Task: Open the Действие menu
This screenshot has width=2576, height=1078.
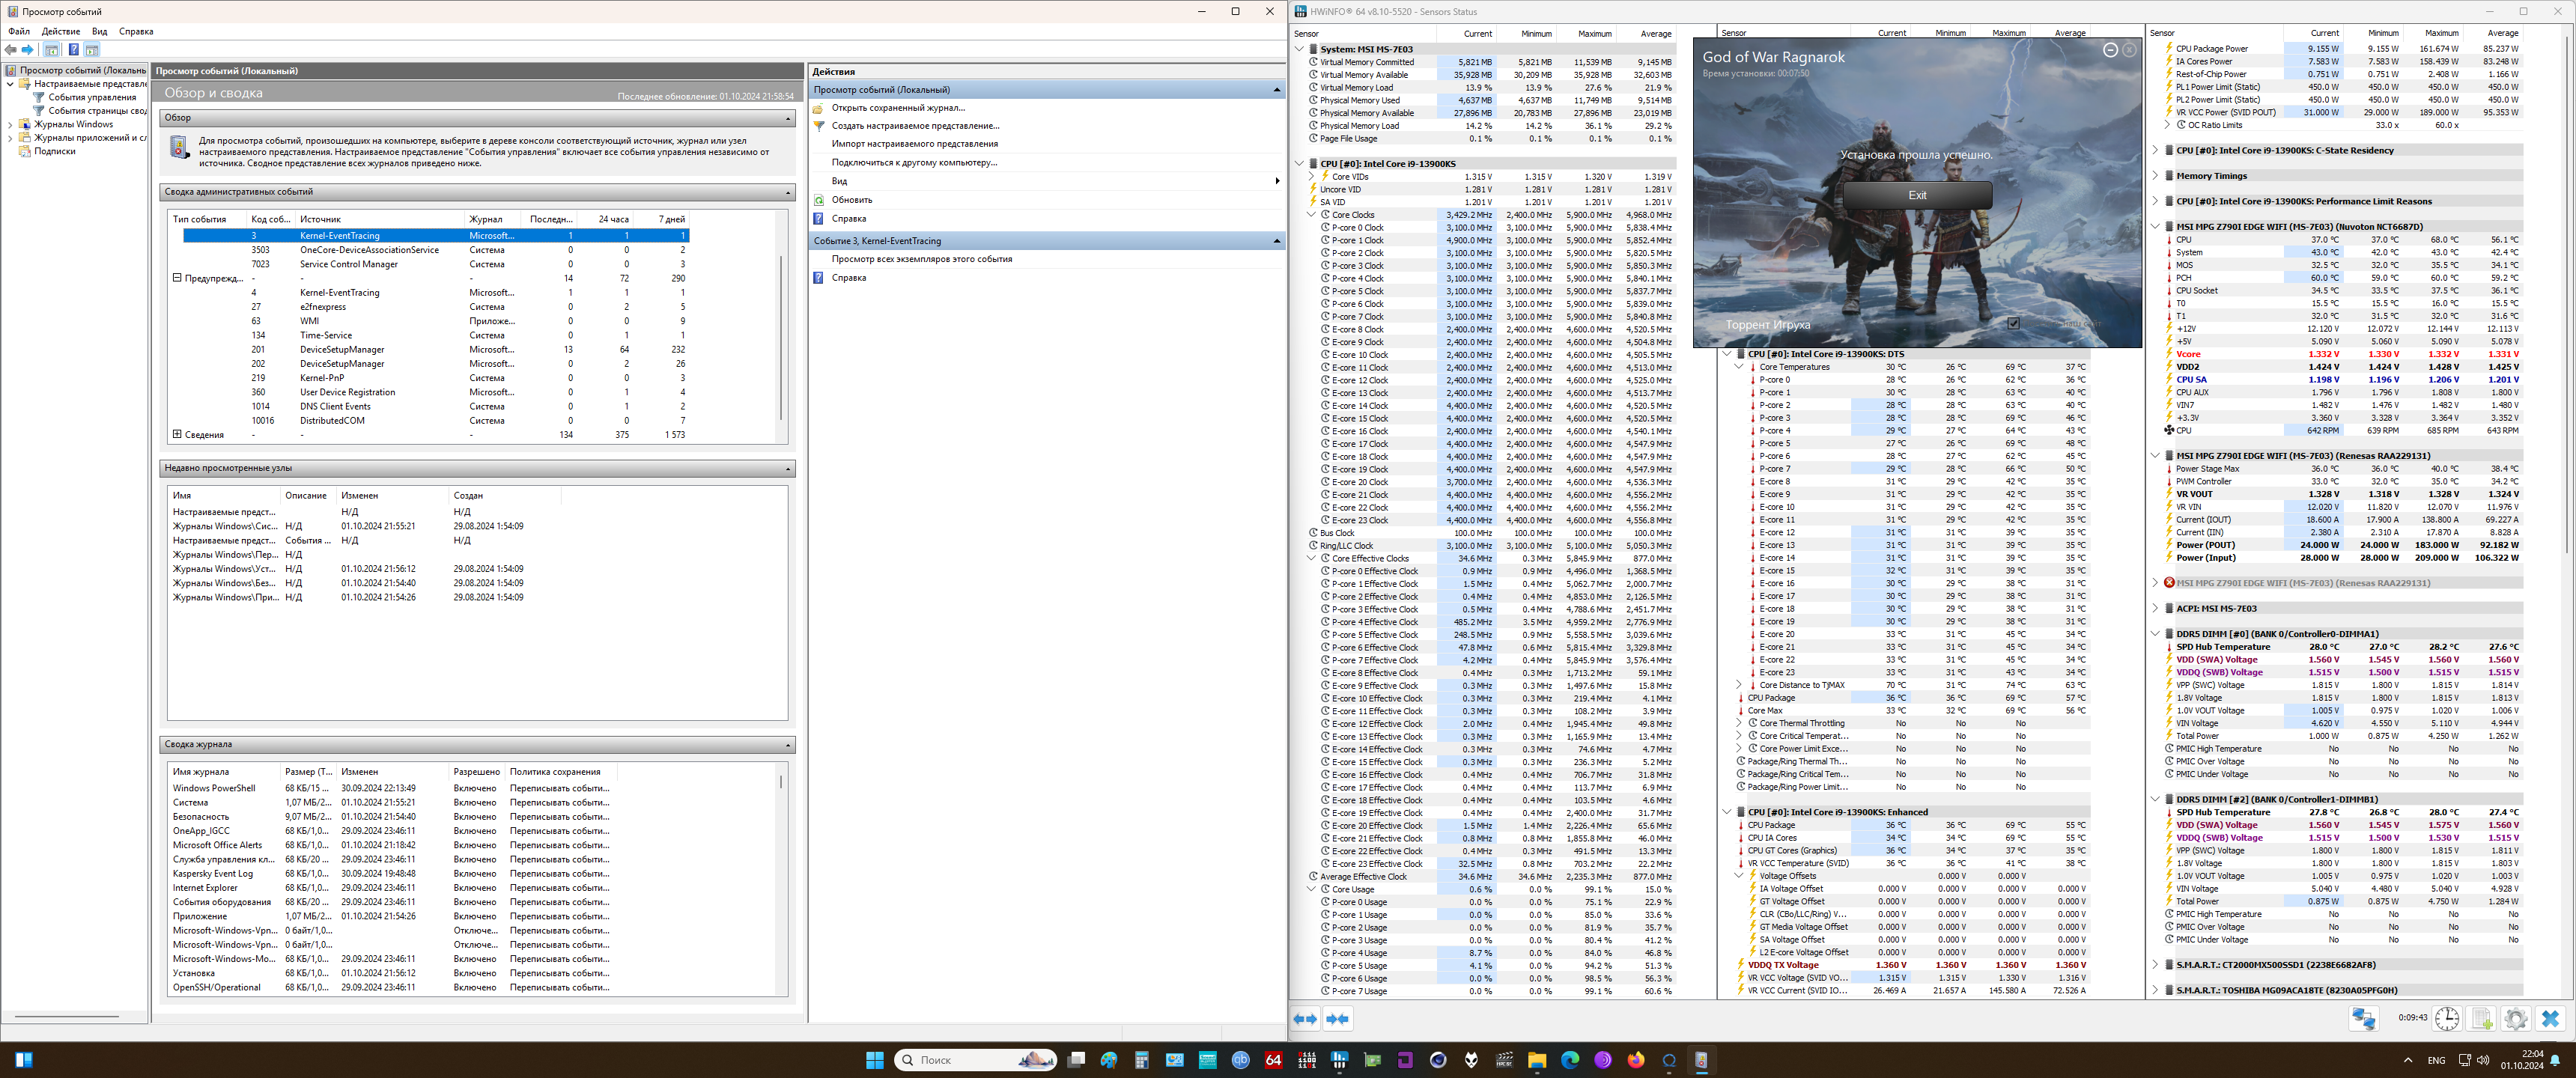Action: [60, 31]
